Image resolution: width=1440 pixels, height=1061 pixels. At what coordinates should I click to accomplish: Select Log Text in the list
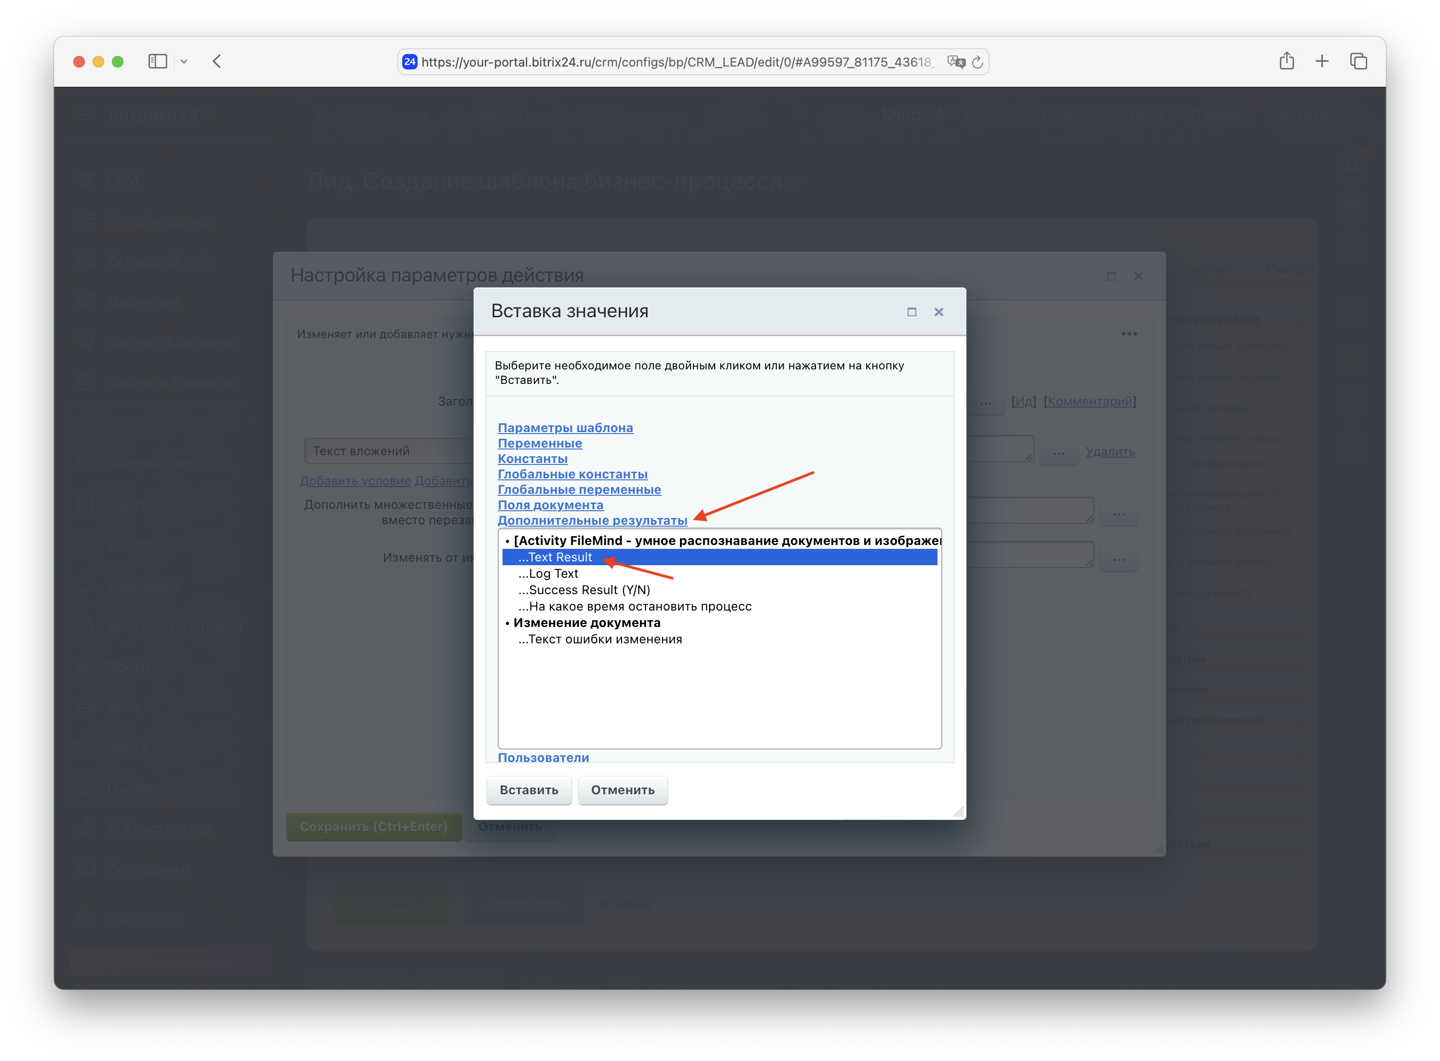point(548,573)
